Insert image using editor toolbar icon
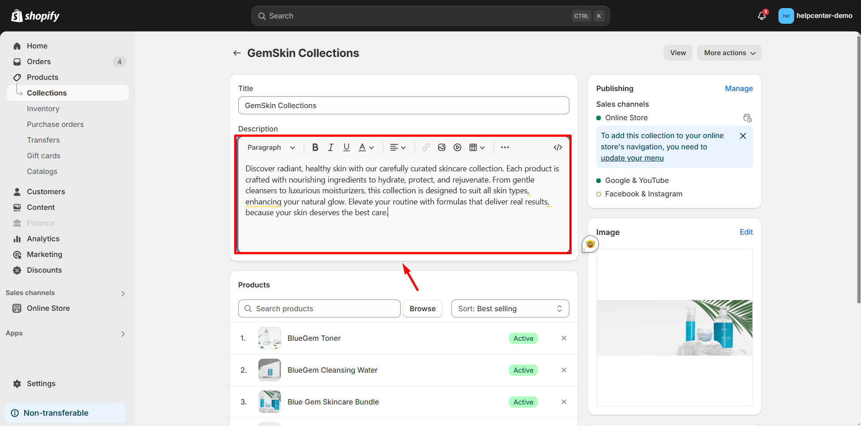The height and width of the screenshot is (426, 861). tap(441, 148)
